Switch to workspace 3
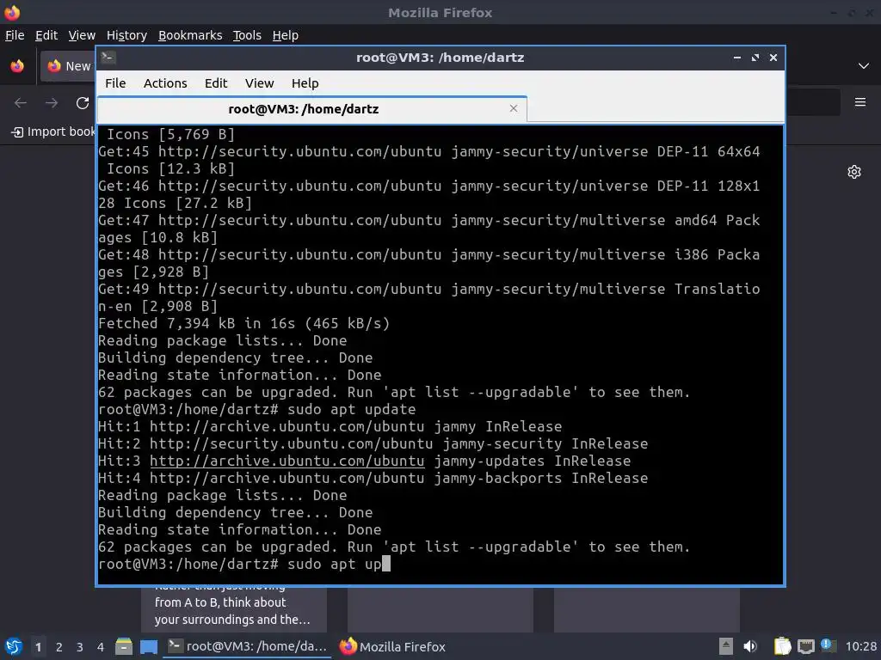The height and width of the screenshot is (660, 881). tap(80, 647)
